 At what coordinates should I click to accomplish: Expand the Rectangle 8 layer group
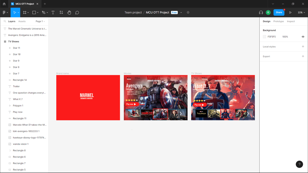tap(10, 151)
